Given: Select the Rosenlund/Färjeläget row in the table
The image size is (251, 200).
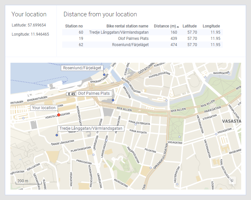Looking at the screenshot, I should tap(142, 45).
